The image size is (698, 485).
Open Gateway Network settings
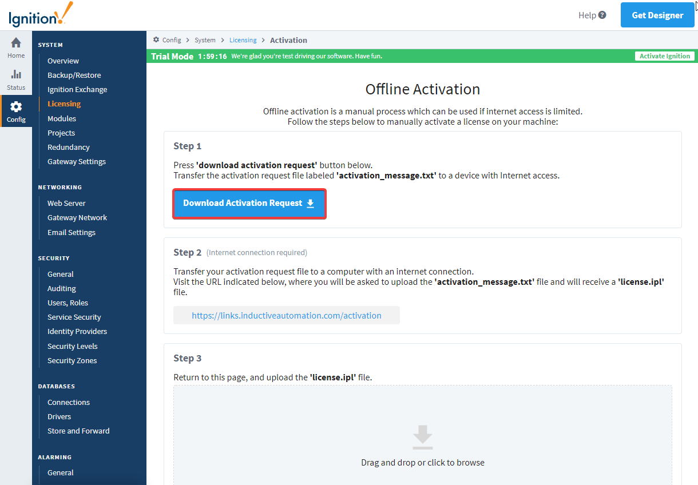click(77, 217)
